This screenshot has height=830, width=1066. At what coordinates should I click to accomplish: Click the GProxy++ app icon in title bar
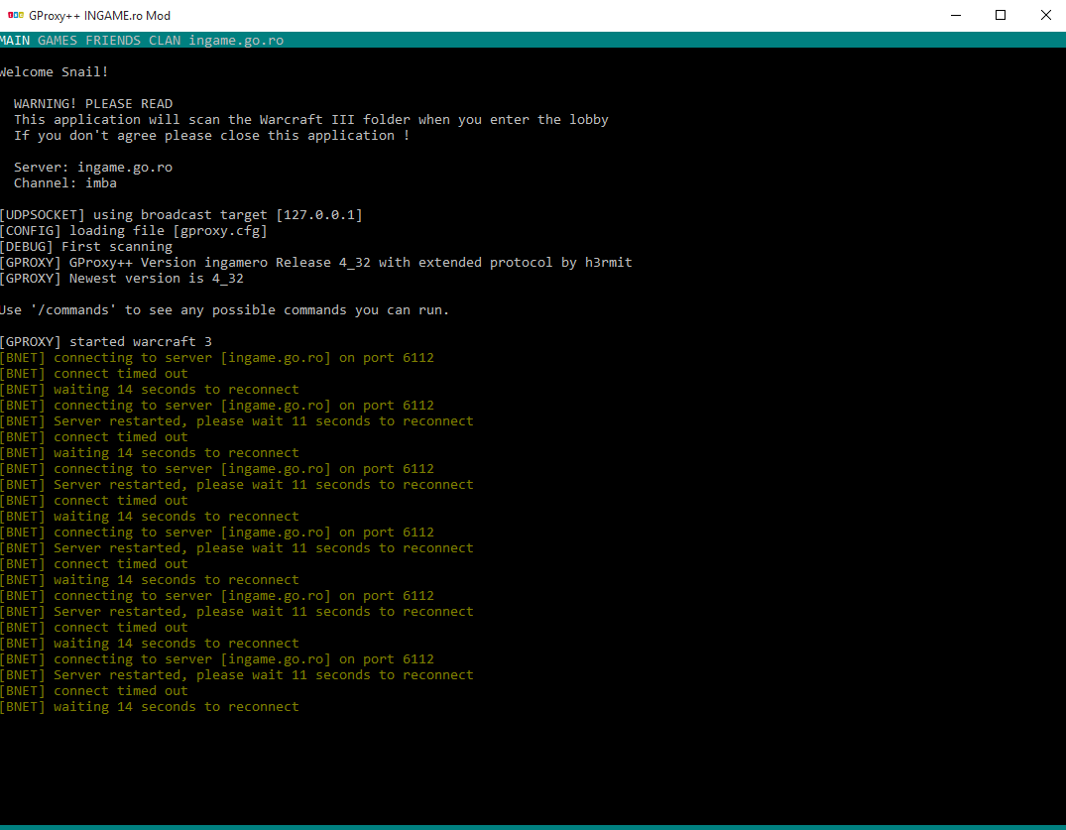pyautogui.click(x=15, y=16)
